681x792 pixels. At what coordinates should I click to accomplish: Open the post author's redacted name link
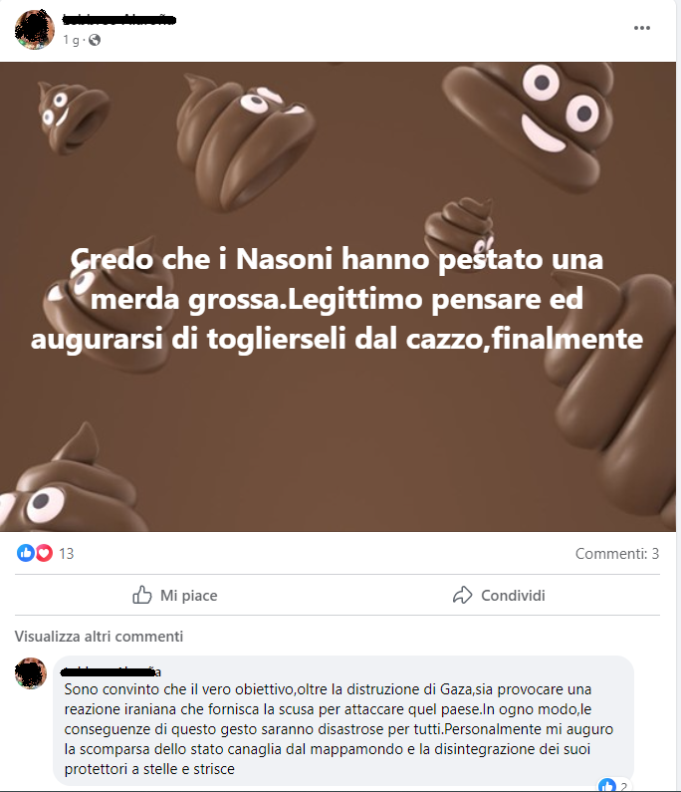(119, 20)
